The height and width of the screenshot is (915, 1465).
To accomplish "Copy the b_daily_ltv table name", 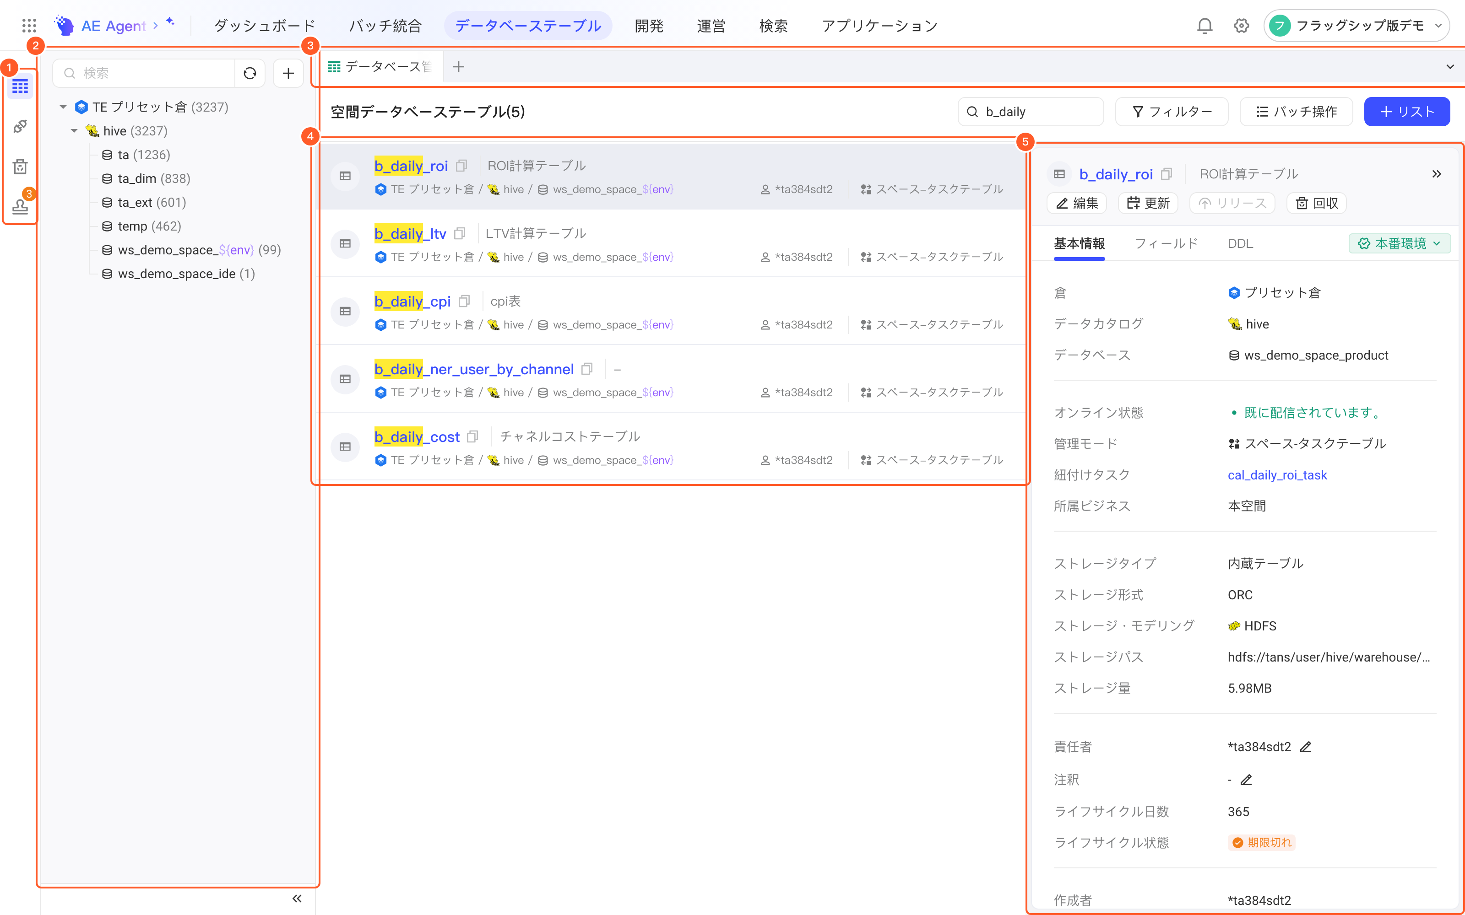I will 460,234.
